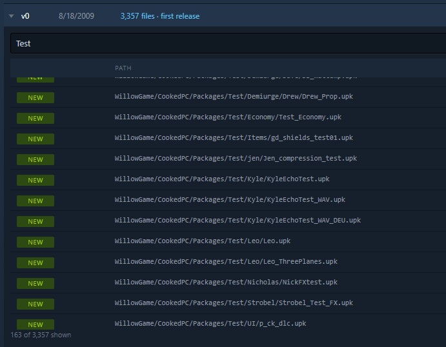
Task: Select the KyleEchoTest_WAV.upk file path
Action: click(230, 200)
